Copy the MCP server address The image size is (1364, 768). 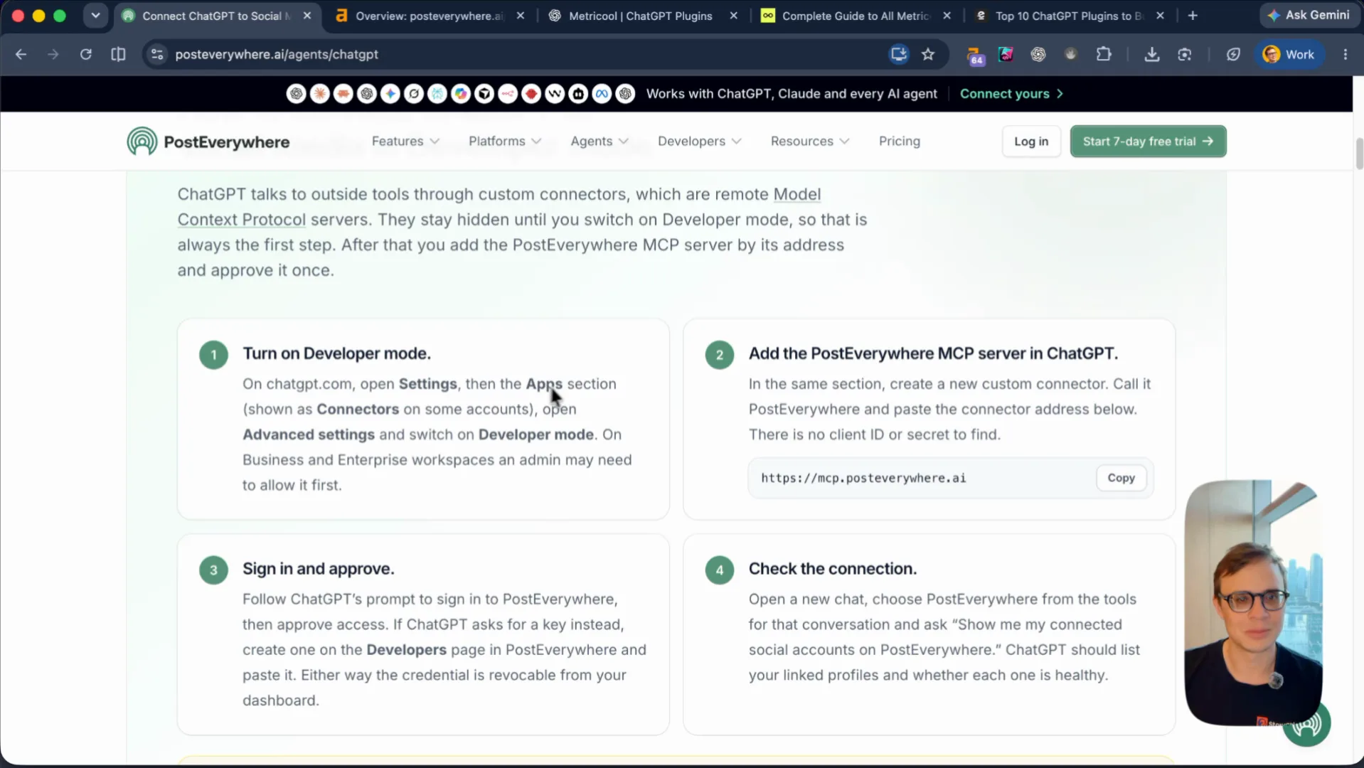tap(1121, 478)
